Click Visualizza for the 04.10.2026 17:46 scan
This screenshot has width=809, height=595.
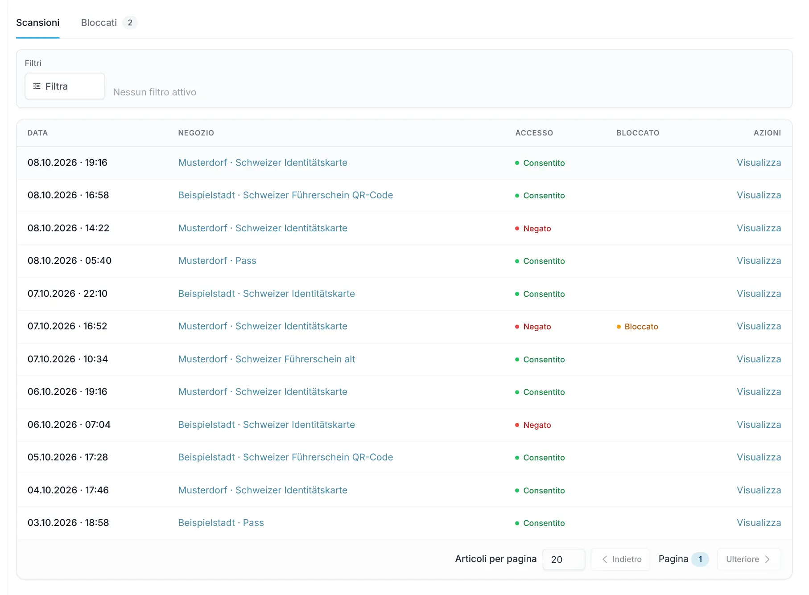coord(759,490)
